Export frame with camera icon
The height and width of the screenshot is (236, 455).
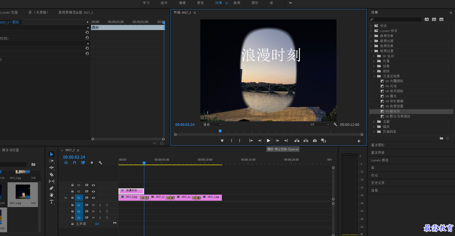click(x=315, y=141)
